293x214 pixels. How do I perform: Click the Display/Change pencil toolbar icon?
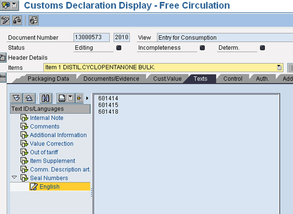(6, 21)
